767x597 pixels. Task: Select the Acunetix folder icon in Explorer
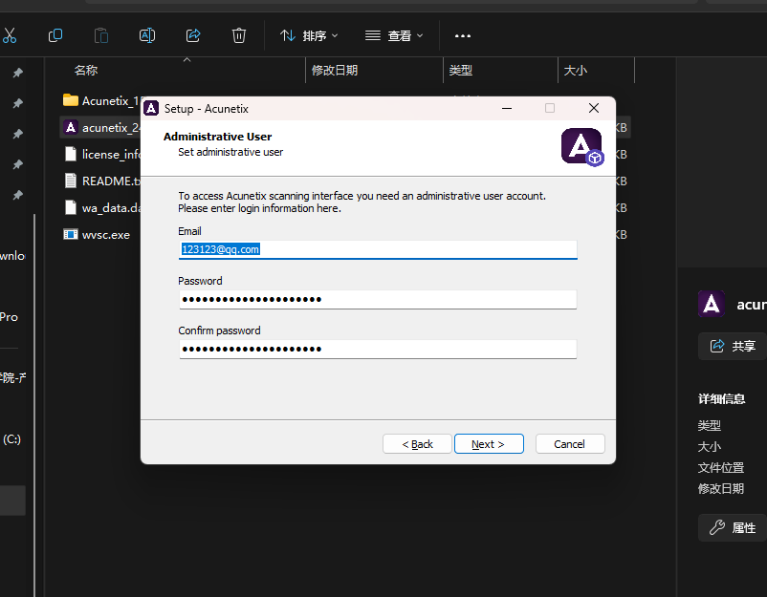pyautogui.click(x=71, y=100)
